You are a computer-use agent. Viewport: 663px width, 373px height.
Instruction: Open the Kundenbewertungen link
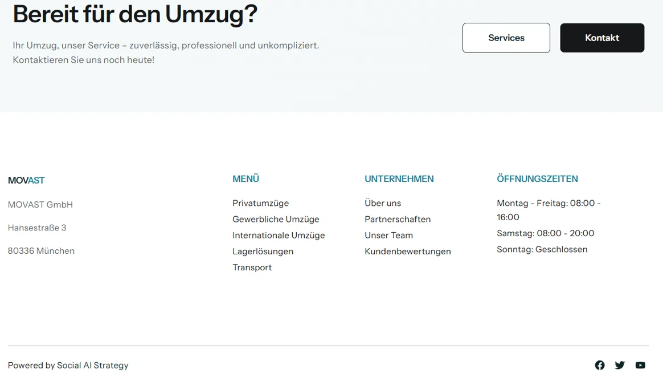(408, 252)
